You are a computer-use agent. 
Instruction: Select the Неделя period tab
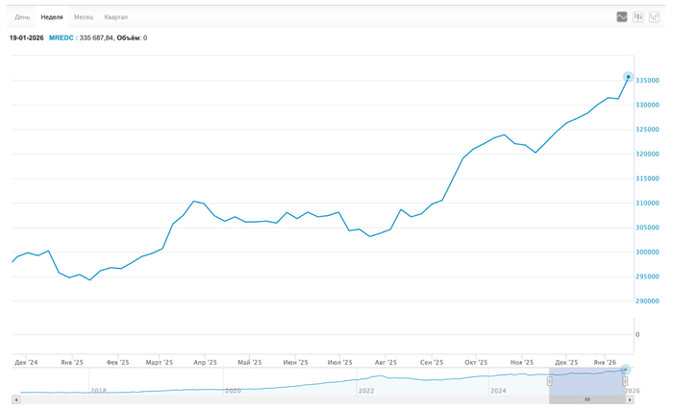[52, 17]
